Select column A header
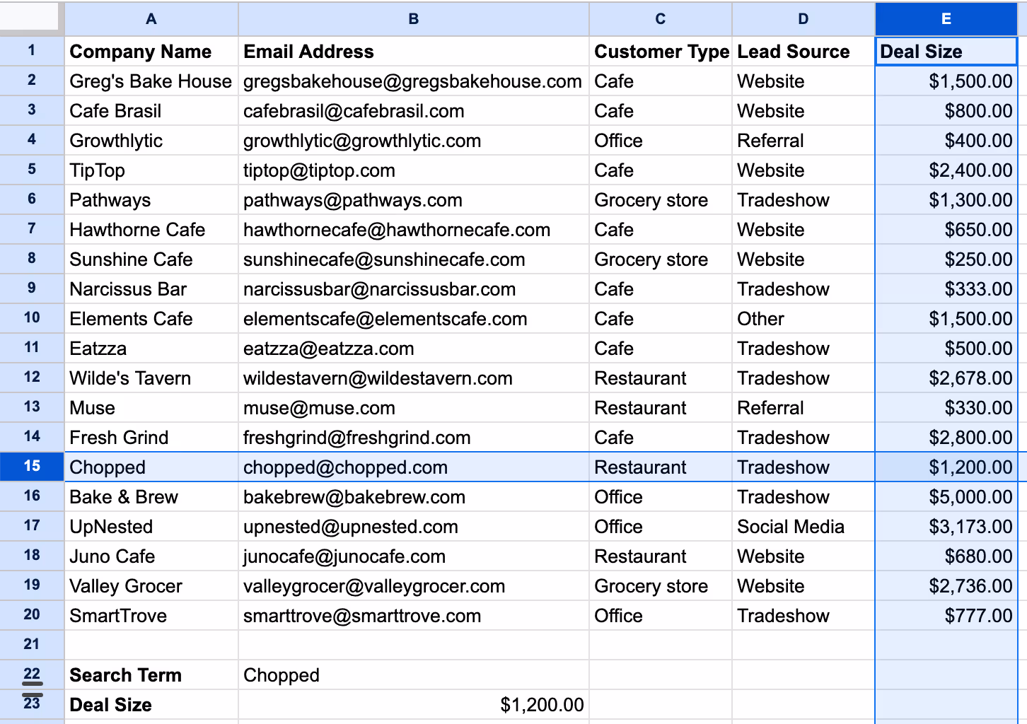Image resolution: width=1027 pixels, height=724 pixels. pos(151,19)
